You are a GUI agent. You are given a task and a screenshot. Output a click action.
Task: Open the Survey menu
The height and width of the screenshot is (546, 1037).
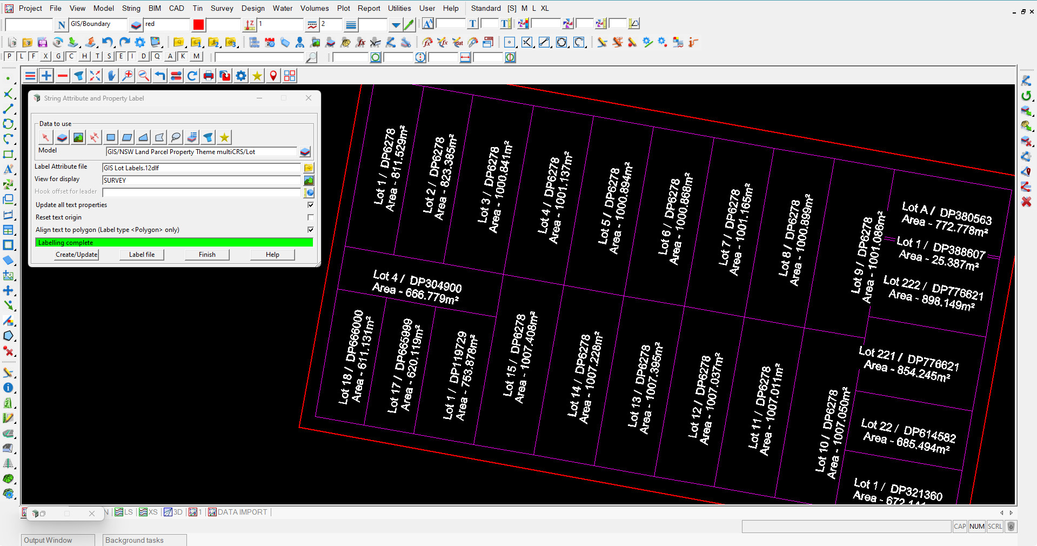click(x=222, y=8)
